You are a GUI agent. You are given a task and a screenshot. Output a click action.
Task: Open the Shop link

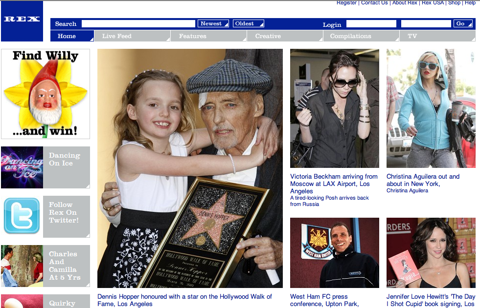click(454, 3)
